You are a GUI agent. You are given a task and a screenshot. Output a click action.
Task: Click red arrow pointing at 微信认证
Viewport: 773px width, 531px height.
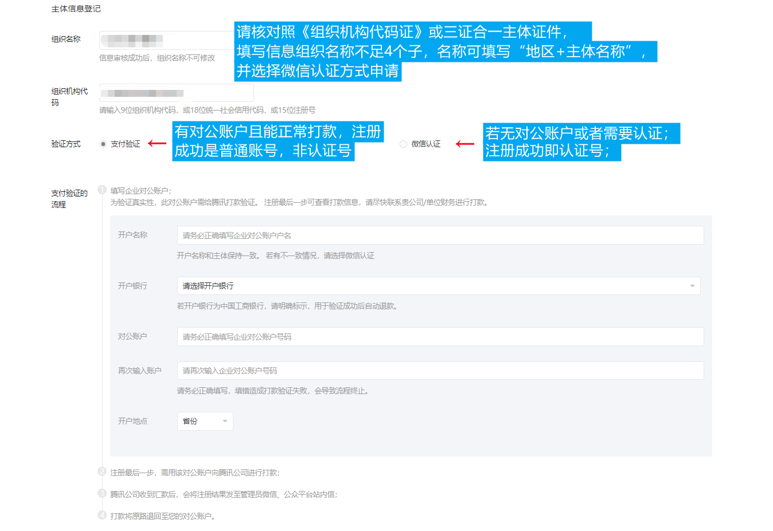click(x=464, y=144)
